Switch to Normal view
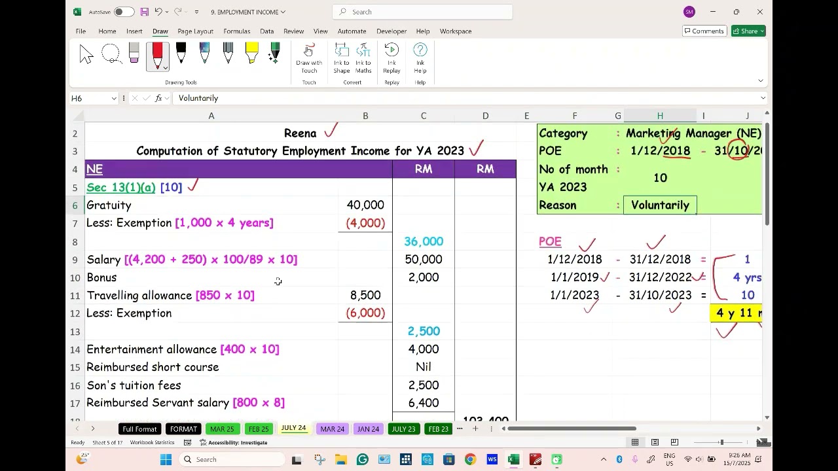Image resolution: width=838 pixels, height=471 pixels. [x=634, y=443]
